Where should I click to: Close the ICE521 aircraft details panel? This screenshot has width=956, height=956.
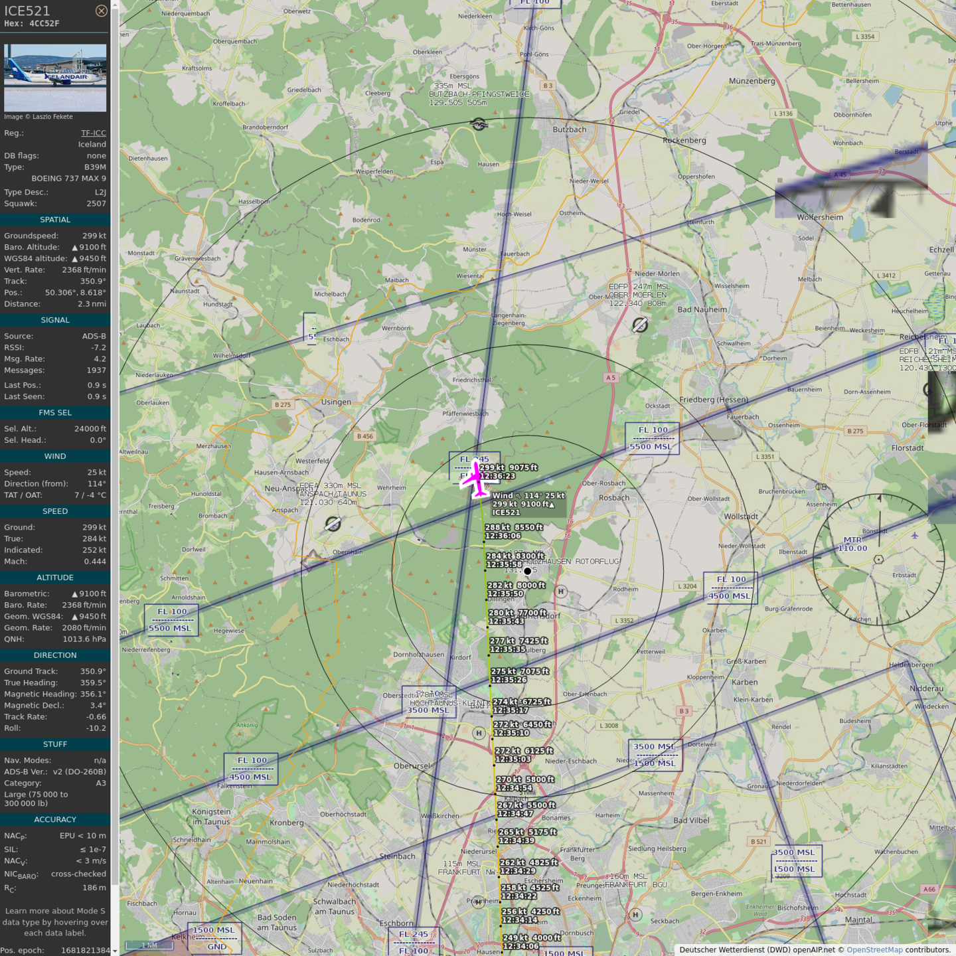pos(101,11)
